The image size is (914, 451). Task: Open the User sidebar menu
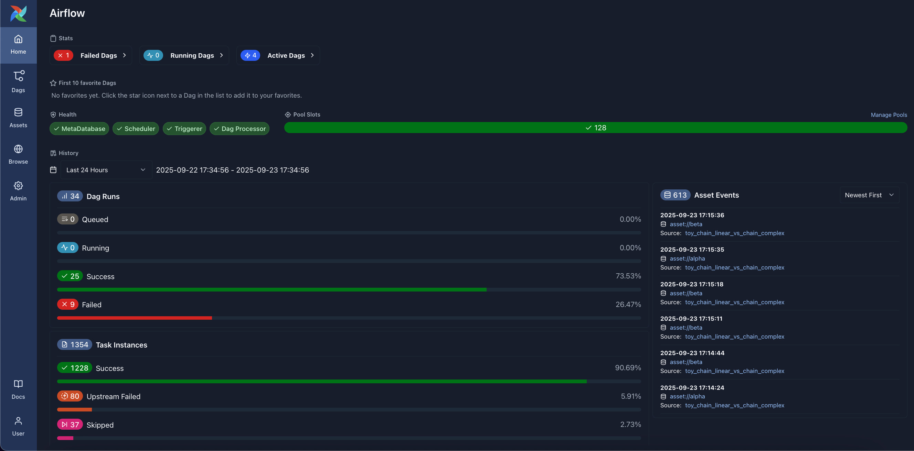18,426
